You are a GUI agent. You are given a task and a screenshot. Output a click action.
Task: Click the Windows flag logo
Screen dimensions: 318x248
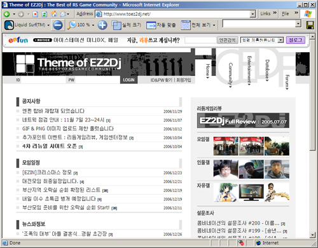(308, 14)
